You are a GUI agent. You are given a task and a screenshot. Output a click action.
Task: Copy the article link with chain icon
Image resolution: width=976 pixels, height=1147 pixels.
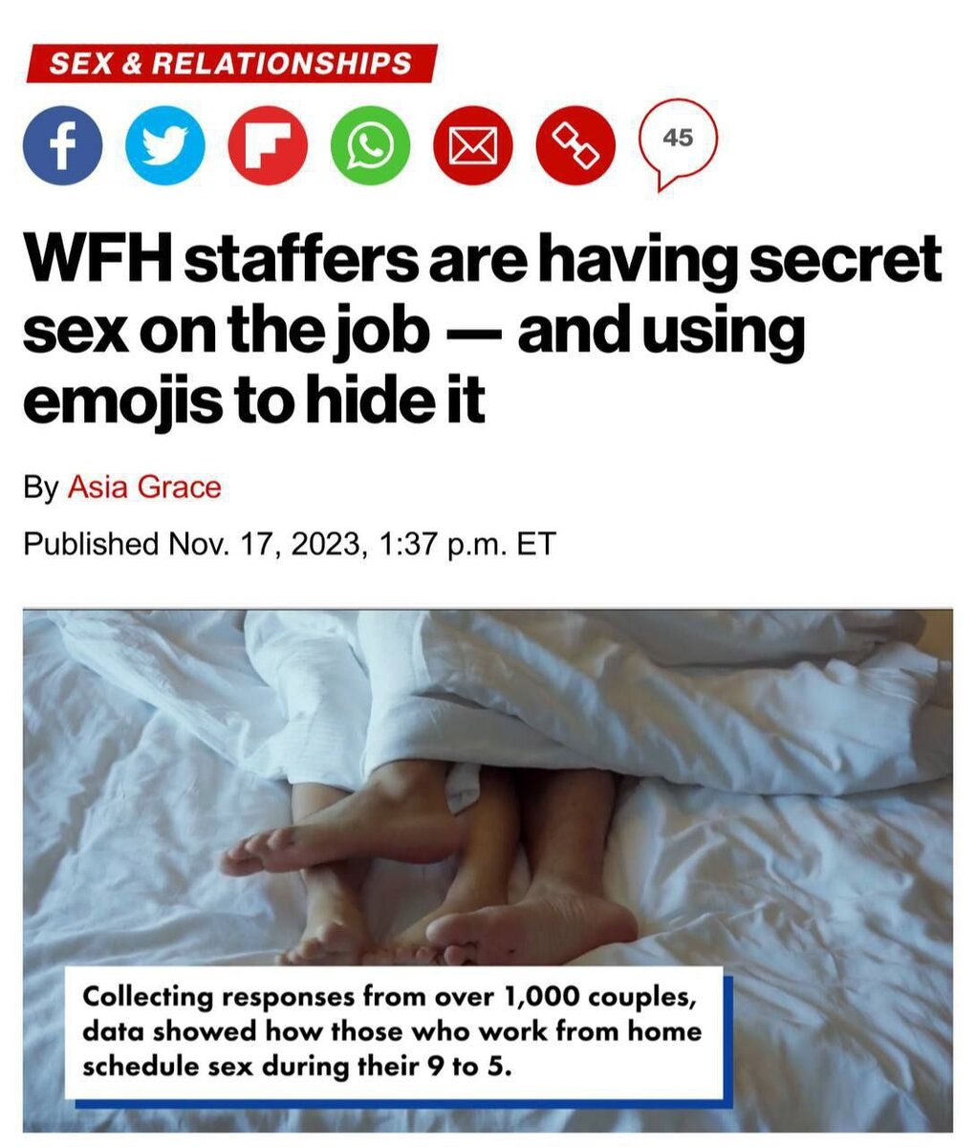(x=575, y=146)
